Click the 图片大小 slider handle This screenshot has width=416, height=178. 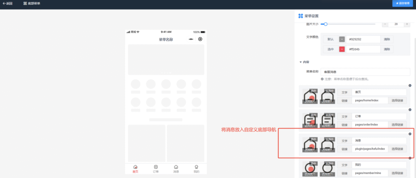(325, 24)
